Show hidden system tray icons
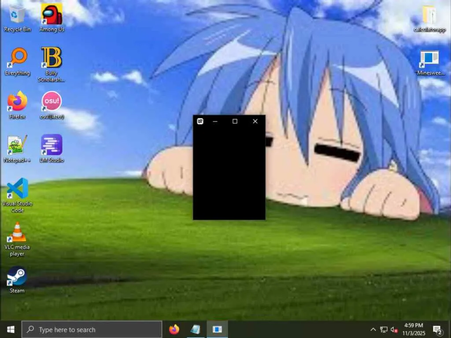The image size is (451, 338). click(373, 330)
